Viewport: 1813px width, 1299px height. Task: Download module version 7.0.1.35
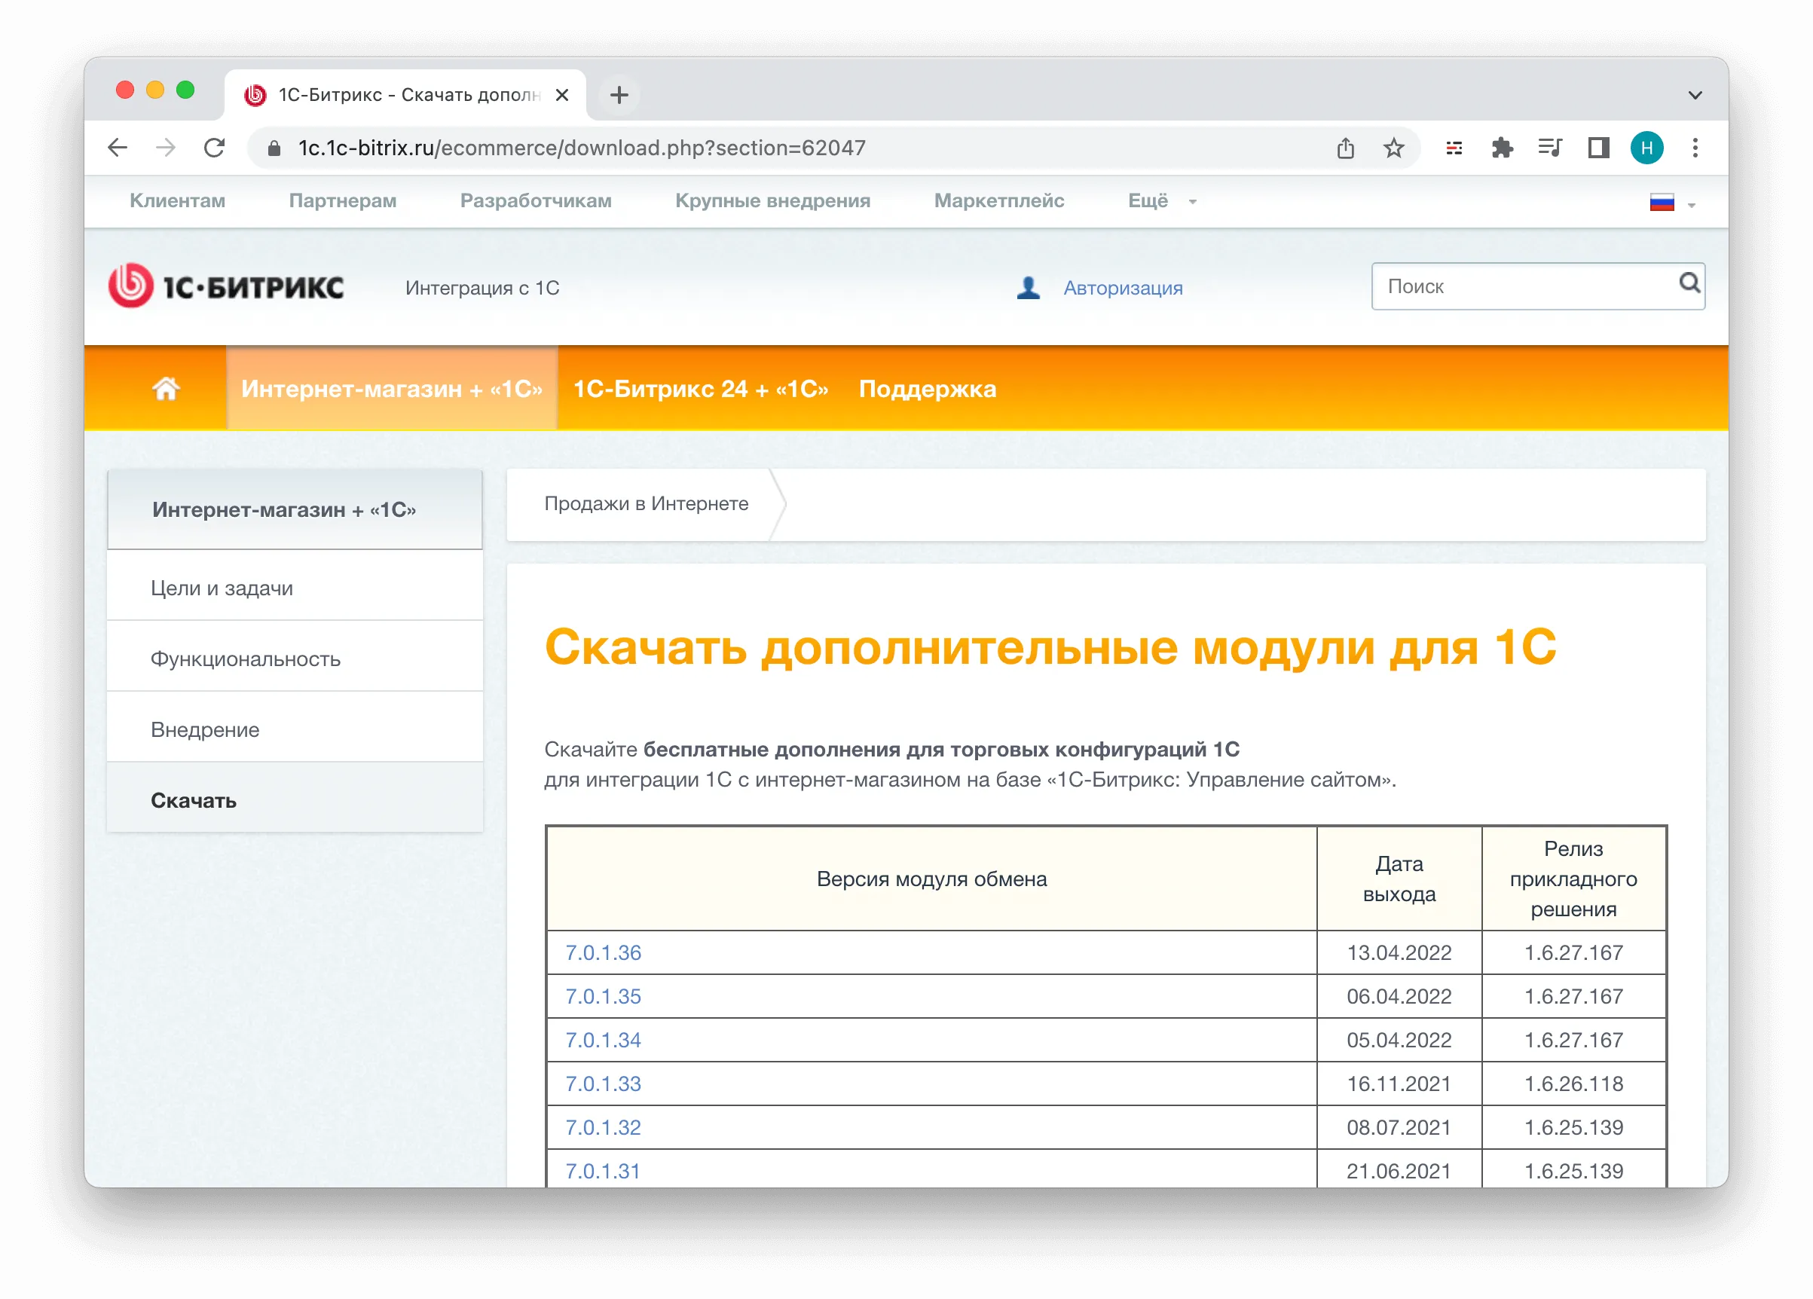tap(603, 996)
